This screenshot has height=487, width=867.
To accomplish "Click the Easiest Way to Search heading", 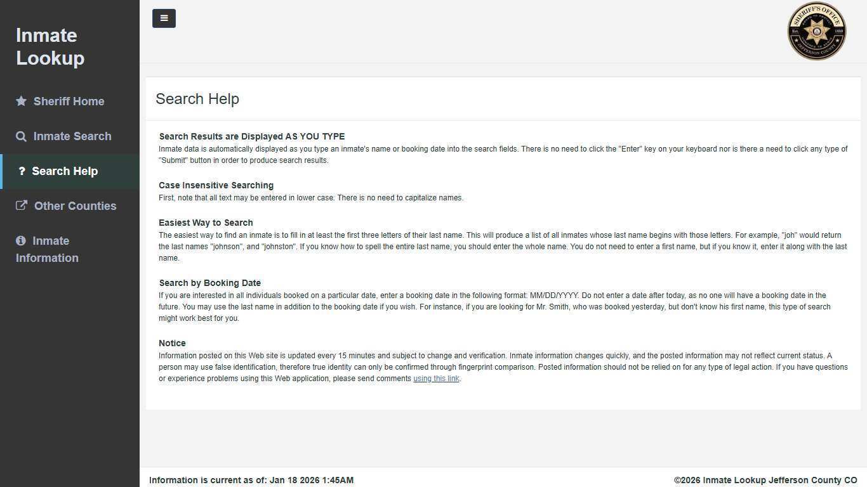I will click(x=206, y=223).
